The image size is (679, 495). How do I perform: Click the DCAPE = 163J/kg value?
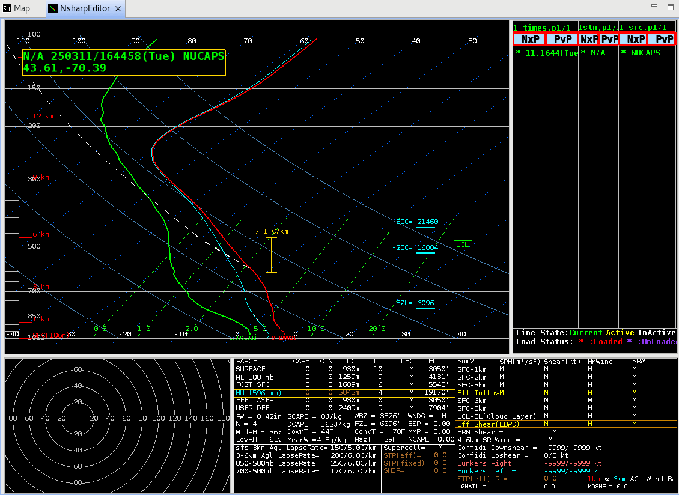(x=318, y=424)
